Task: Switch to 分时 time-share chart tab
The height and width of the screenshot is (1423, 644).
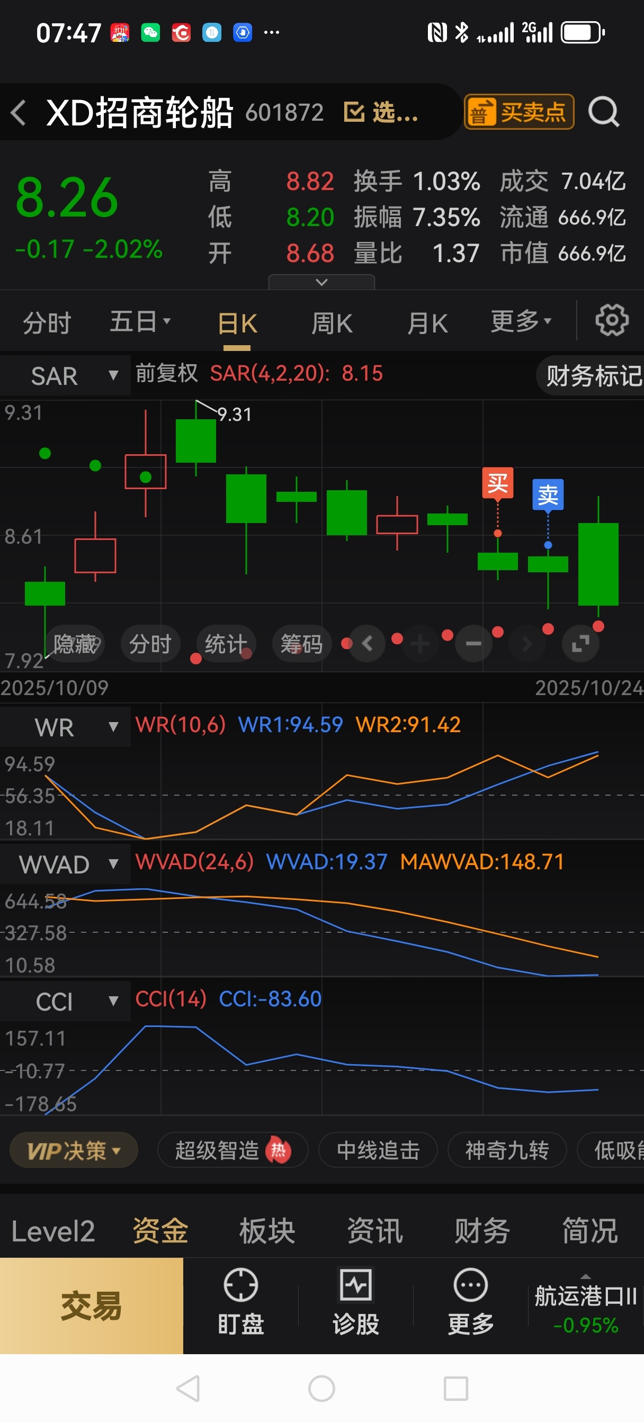Action: [x=47, y=322]
